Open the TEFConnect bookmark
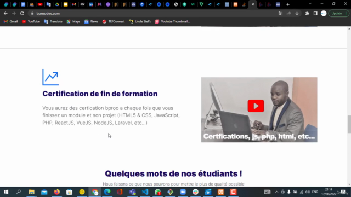This screenshot has height=197, width=351. pos(114,21)
